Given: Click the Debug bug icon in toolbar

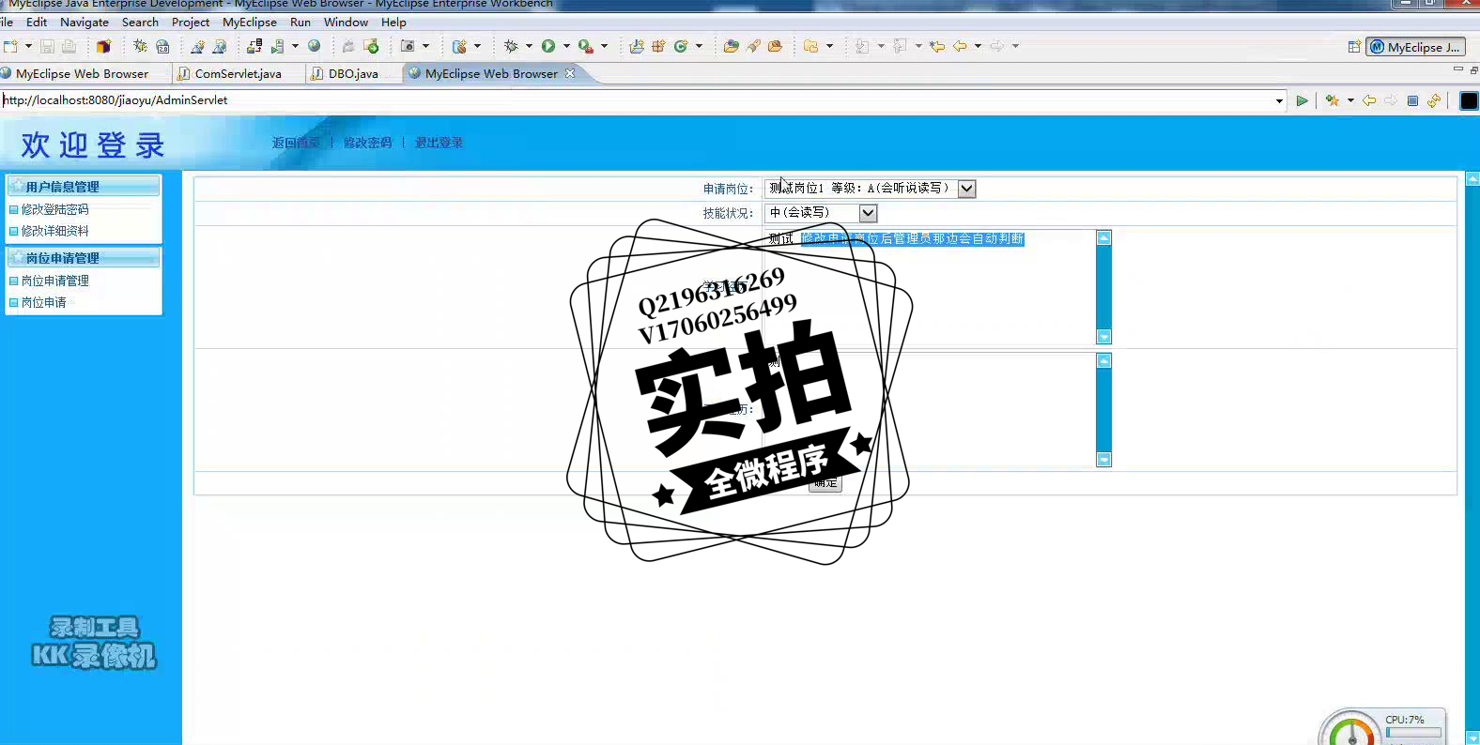Looking at the screenshot, I should pyautogui.click(x=511, y=46).
